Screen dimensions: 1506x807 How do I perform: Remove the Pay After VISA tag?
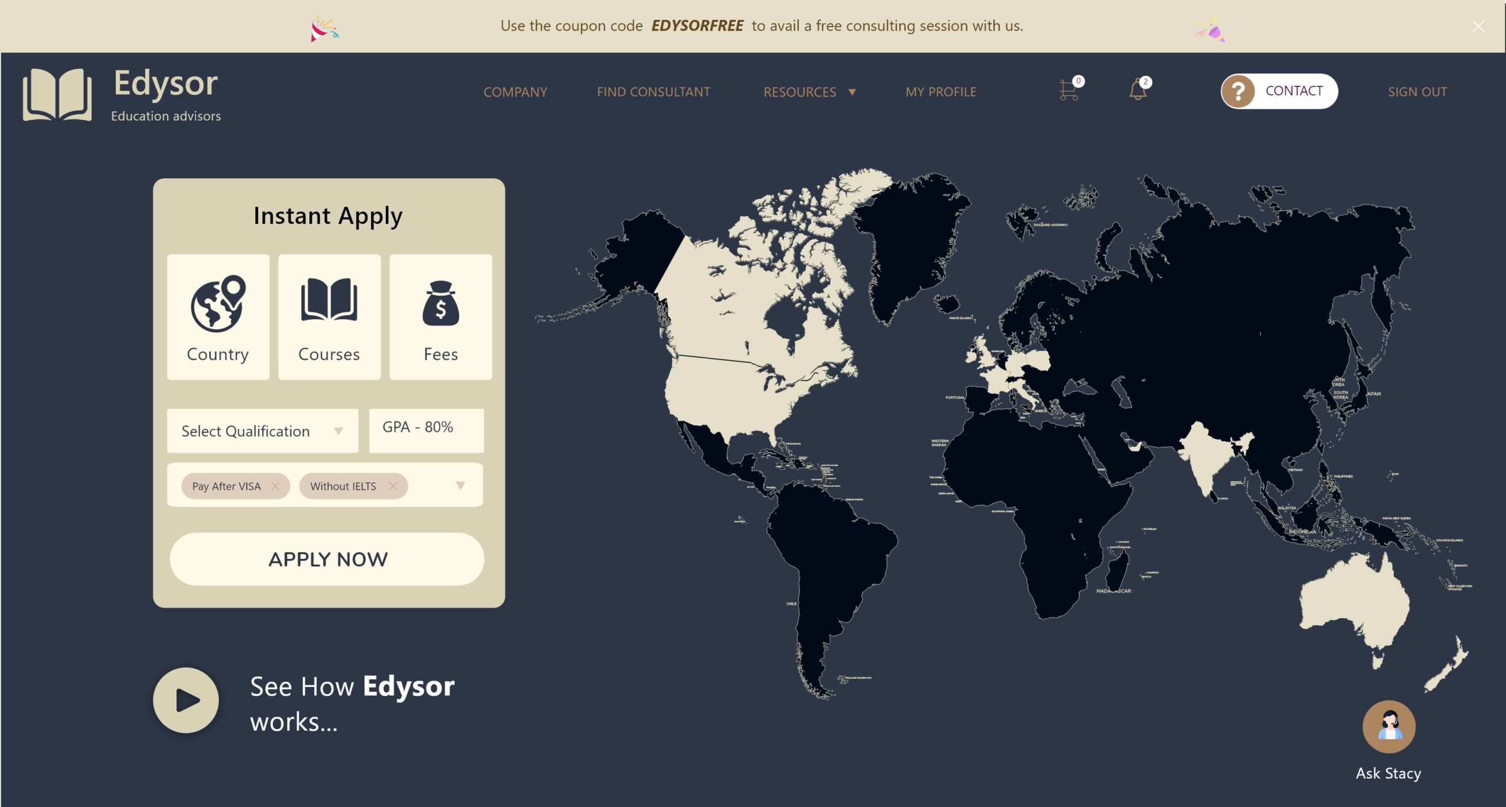275,486
